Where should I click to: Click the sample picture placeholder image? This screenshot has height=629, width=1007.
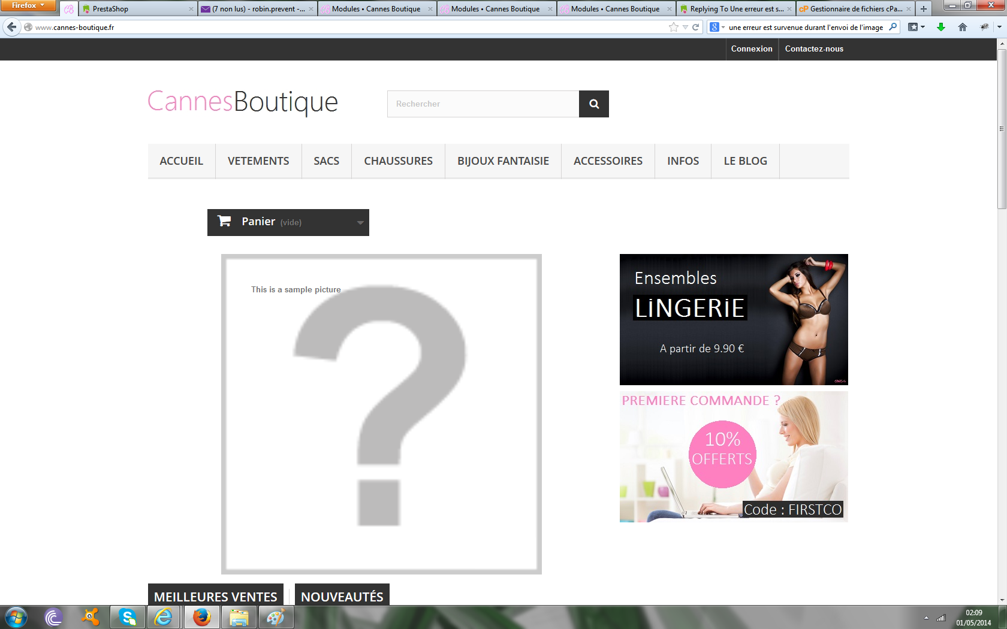[381, 414]
